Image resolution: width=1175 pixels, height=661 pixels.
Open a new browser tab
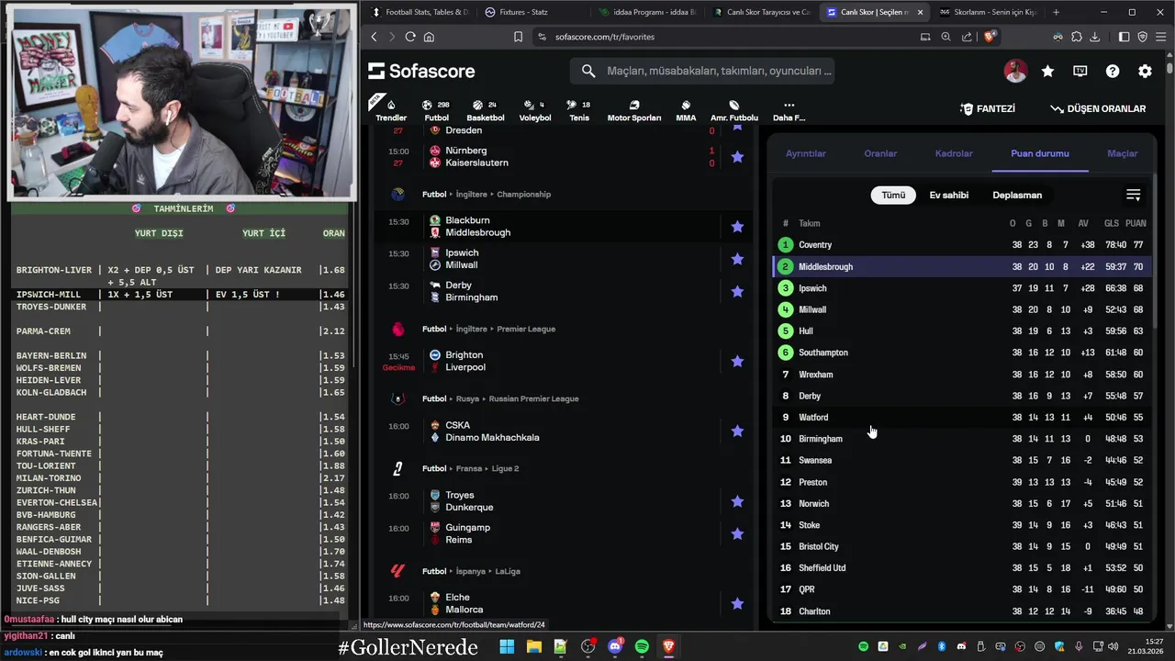(x=1056, y=12)
